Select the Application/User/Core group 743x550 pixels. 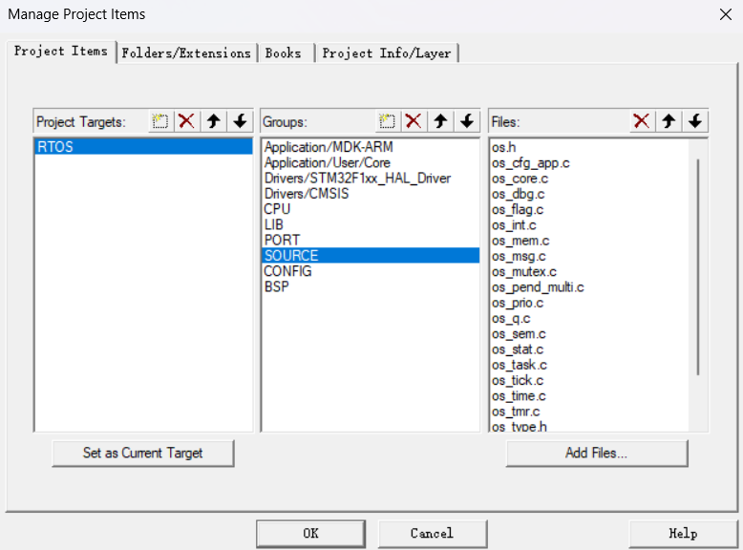tap(371, 162)
